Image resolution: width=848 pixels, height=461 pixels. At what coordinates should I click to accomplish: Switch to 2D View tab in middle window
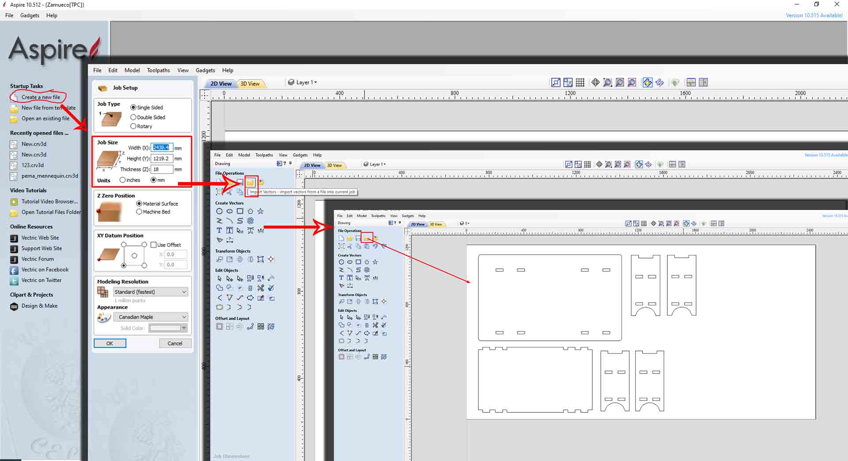tap(312, 165)
